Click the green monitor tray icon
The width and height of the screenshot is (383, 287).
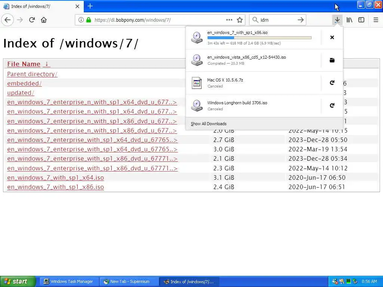point(349,281)
